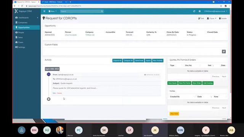The width and height of the screenshot is (244, 137).
Task: Click the refresh icon in header
Action: click(x=194, y=11)
